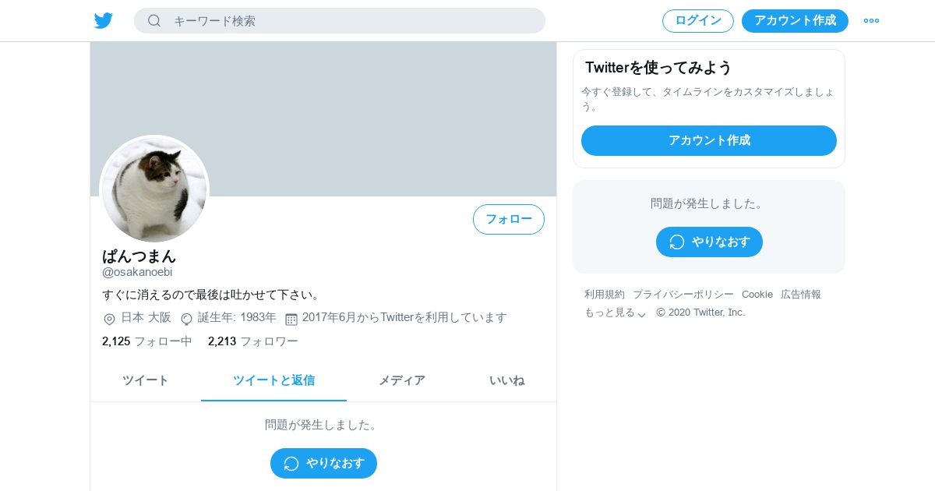Click the retry icon in the timeline やりなおす button
The width and height of the screenshot is (935, 491).
[291, 464]
